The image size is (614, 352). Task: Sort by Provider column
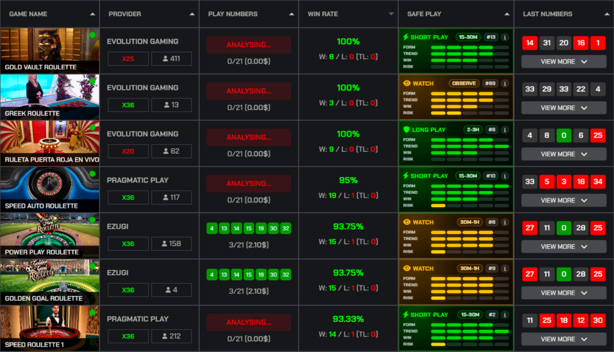click(192, 14)
